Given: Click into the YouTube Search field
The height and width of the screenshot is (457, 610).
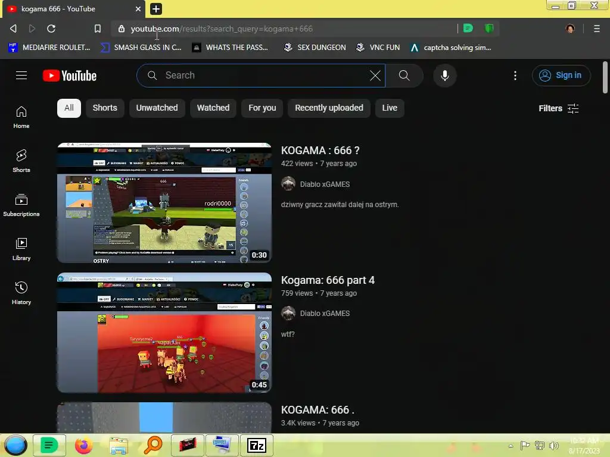Looking at the screenshot, I should point(261,76).
